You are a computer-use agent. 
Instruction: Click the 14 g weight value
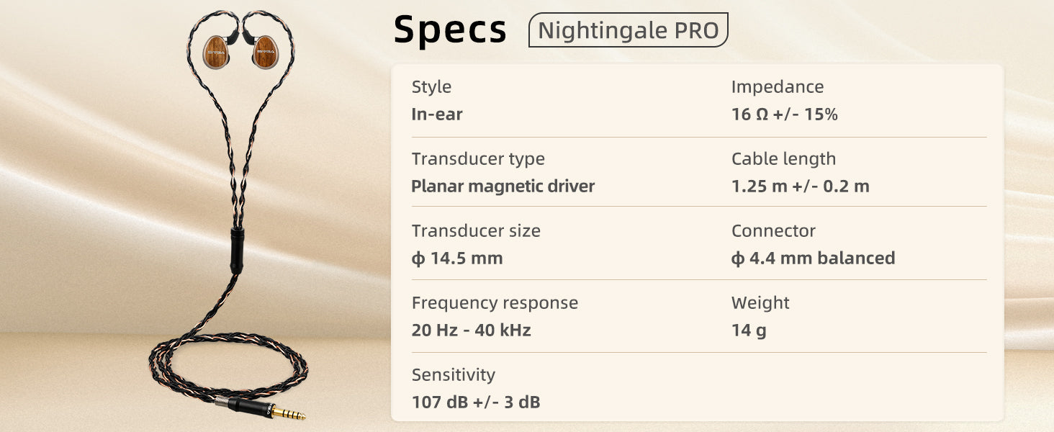coord(748,330)
